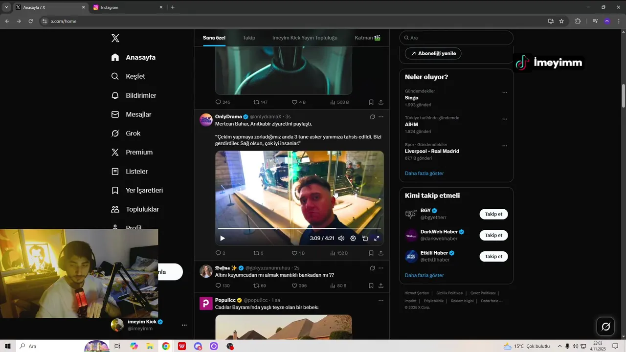
Task: Open more menu on Populicc post
Action: [x=381, y=300]
